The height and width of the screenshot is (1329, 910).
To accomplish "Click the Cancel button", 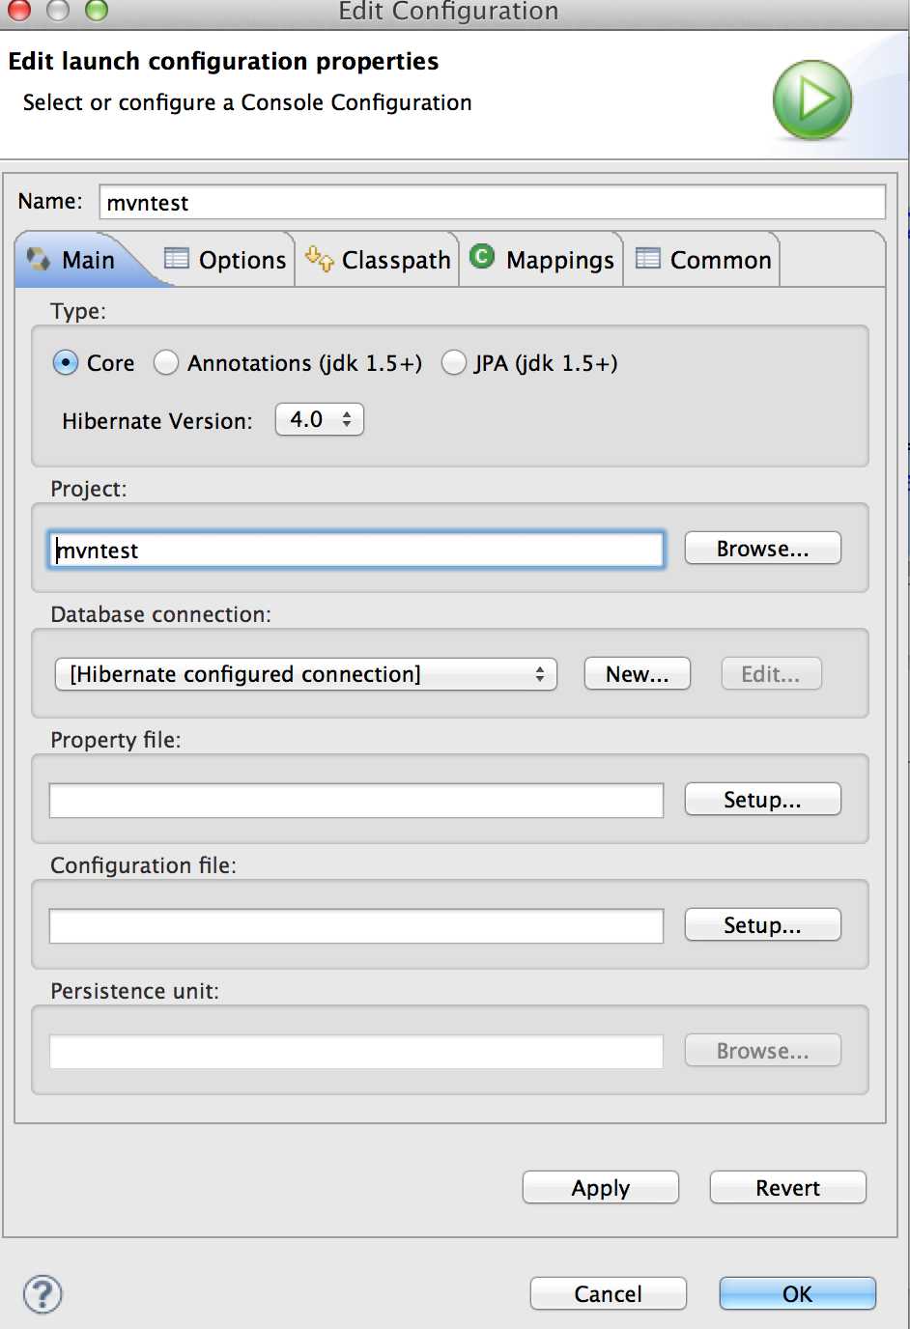I will pos(608,1294).
